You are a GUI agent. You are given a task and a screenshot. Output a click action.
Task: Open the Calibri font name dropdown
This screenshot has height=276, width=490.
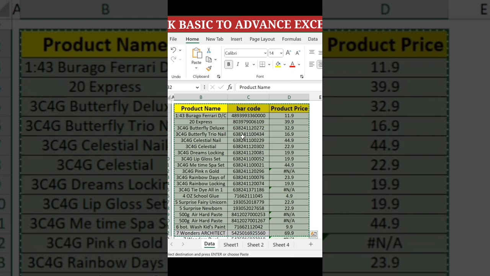pos(265,53)
